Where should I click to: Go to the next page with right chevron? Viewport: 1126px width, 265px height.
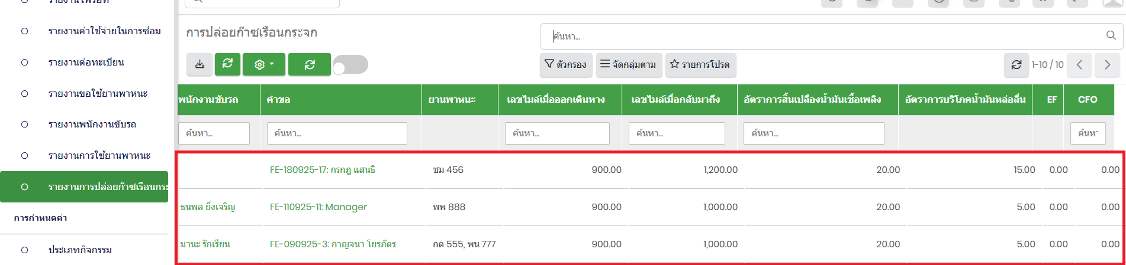(x=1107, y=65)
